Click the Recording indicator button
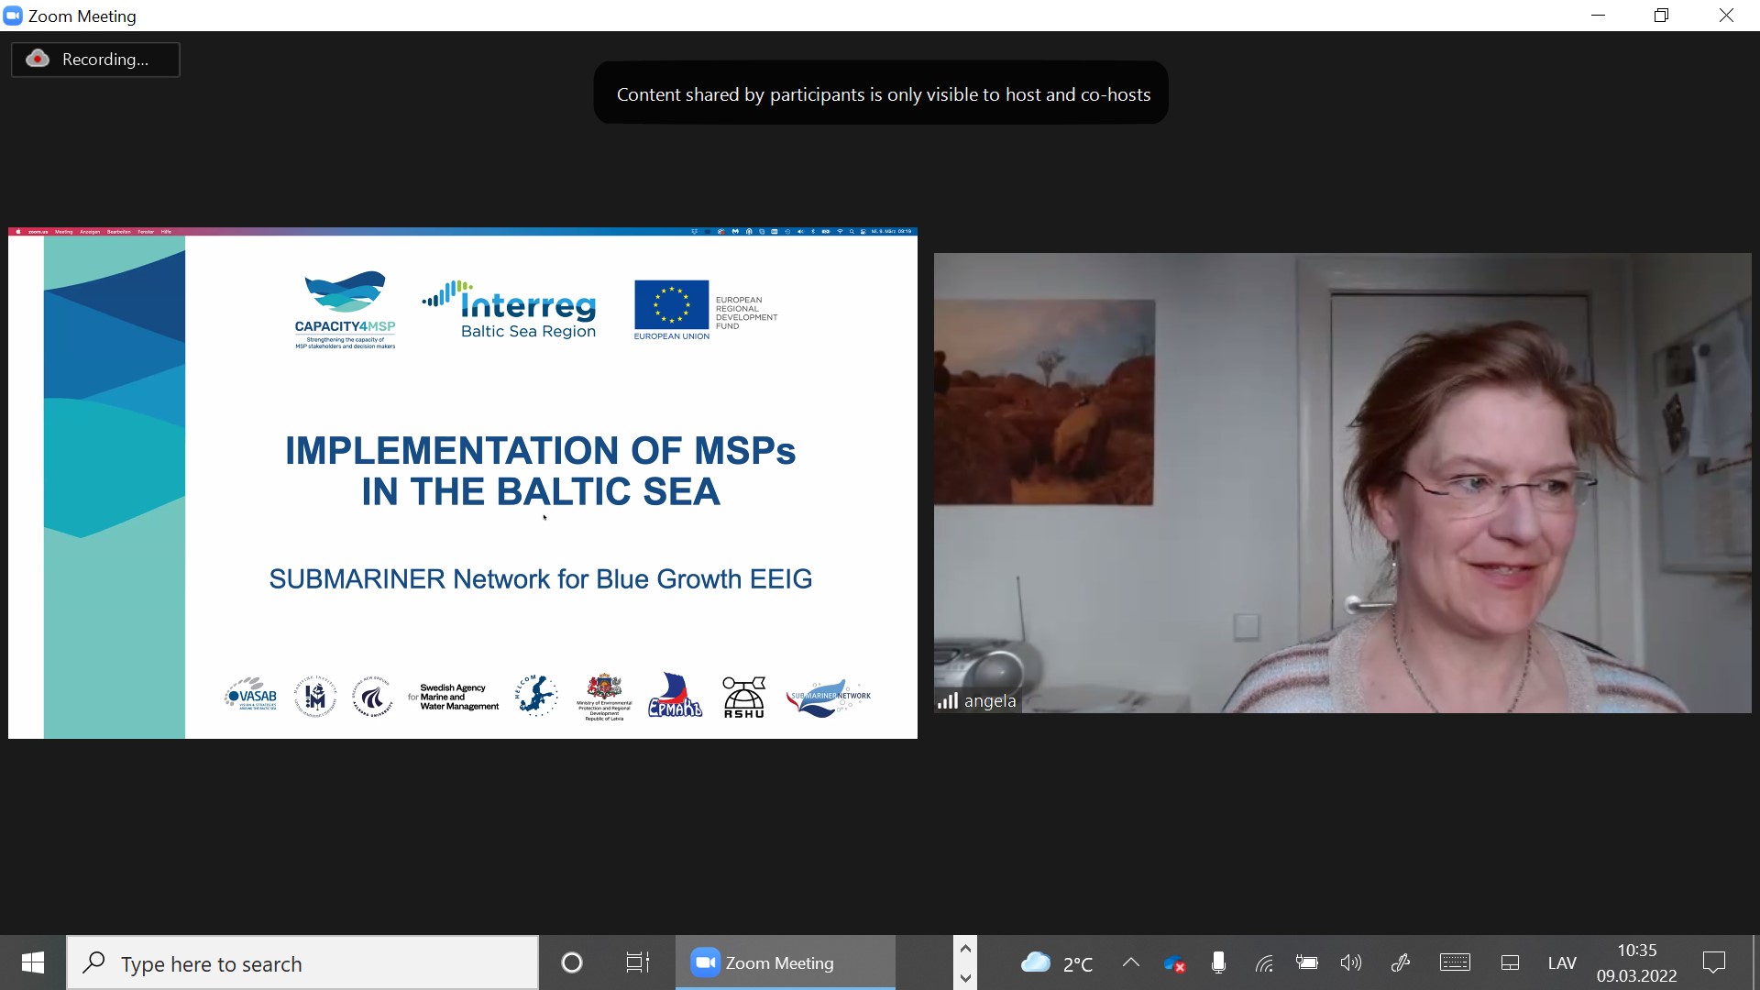Viewport: 1760px width, 990px height. tap(95, 60)
